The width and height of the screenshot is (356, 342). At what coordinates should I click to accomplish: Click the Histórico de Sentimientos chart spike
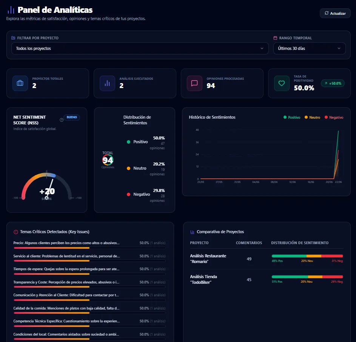[336, 155]
